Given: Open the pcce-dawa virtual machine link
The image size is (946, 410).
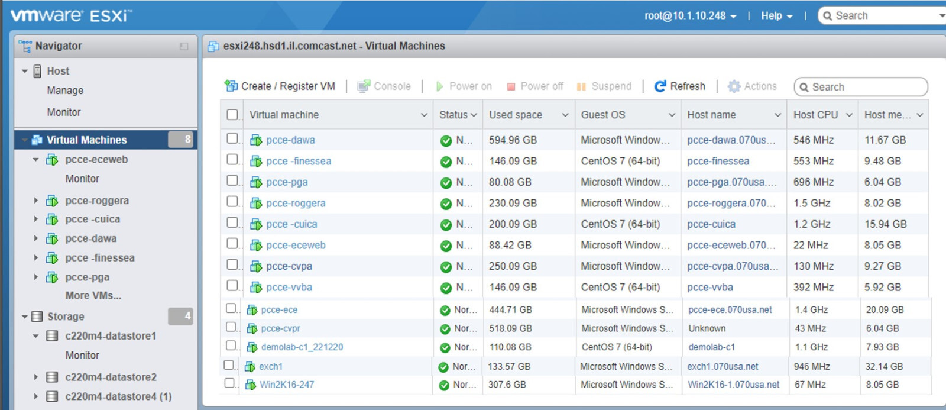Looking at the screenshot, I should pyautogui.click(x=290, y=140).
